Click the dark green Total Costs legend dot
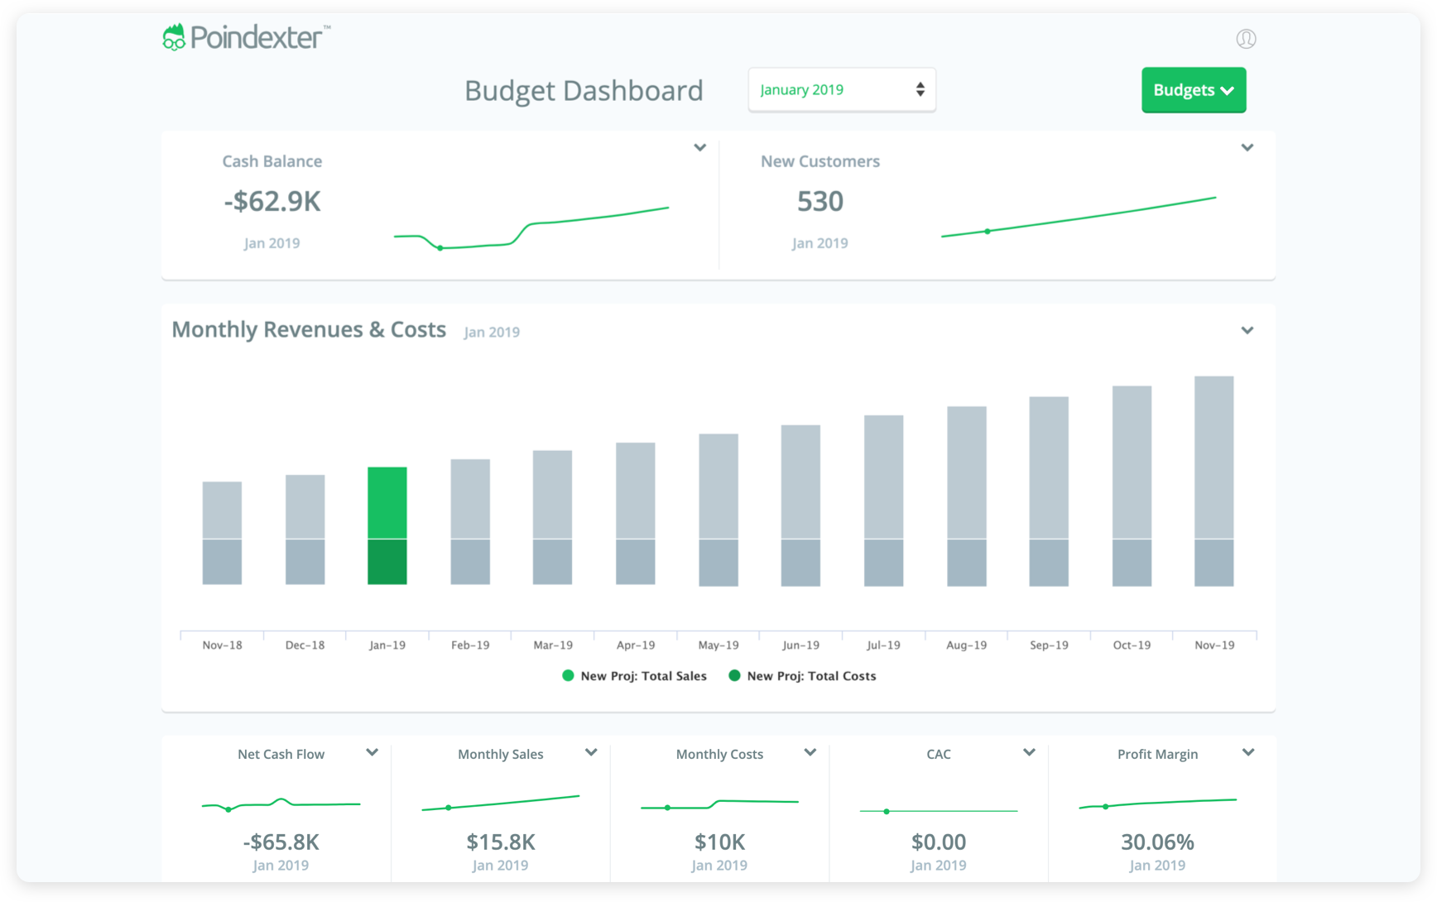The image size is (1437, 902). coord(734,675)
